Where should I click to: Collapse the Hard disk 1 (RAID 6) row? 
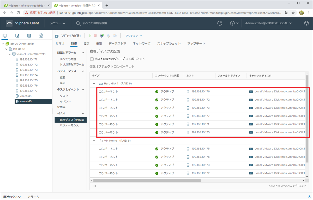pyautogui.click(x=94, y=83)
